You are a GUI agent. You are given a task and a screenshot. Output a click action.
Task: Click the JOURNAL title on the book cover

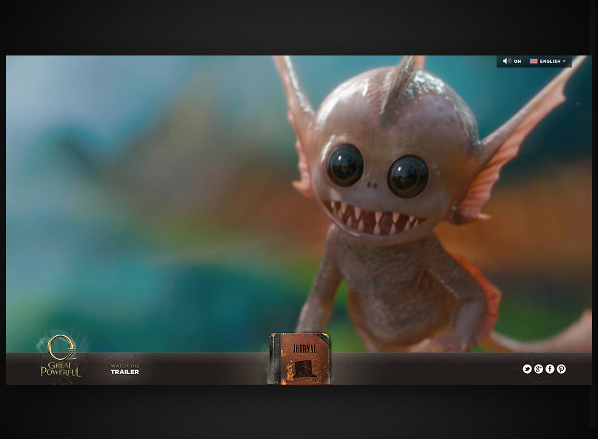304,349
